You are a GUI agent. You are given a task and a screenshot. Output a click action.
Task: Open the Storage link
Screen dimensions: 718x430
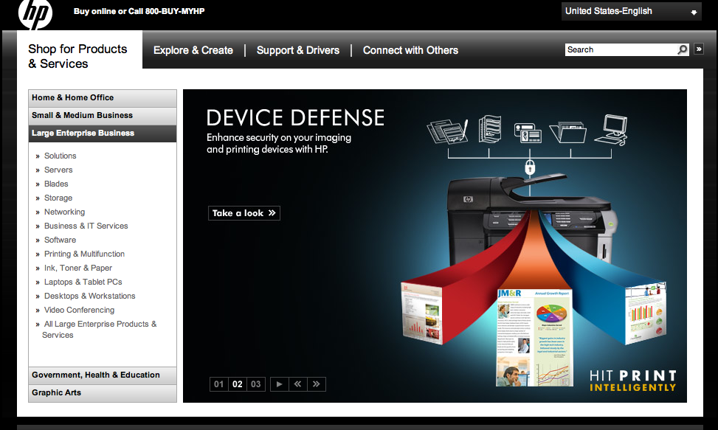(58, 198)
